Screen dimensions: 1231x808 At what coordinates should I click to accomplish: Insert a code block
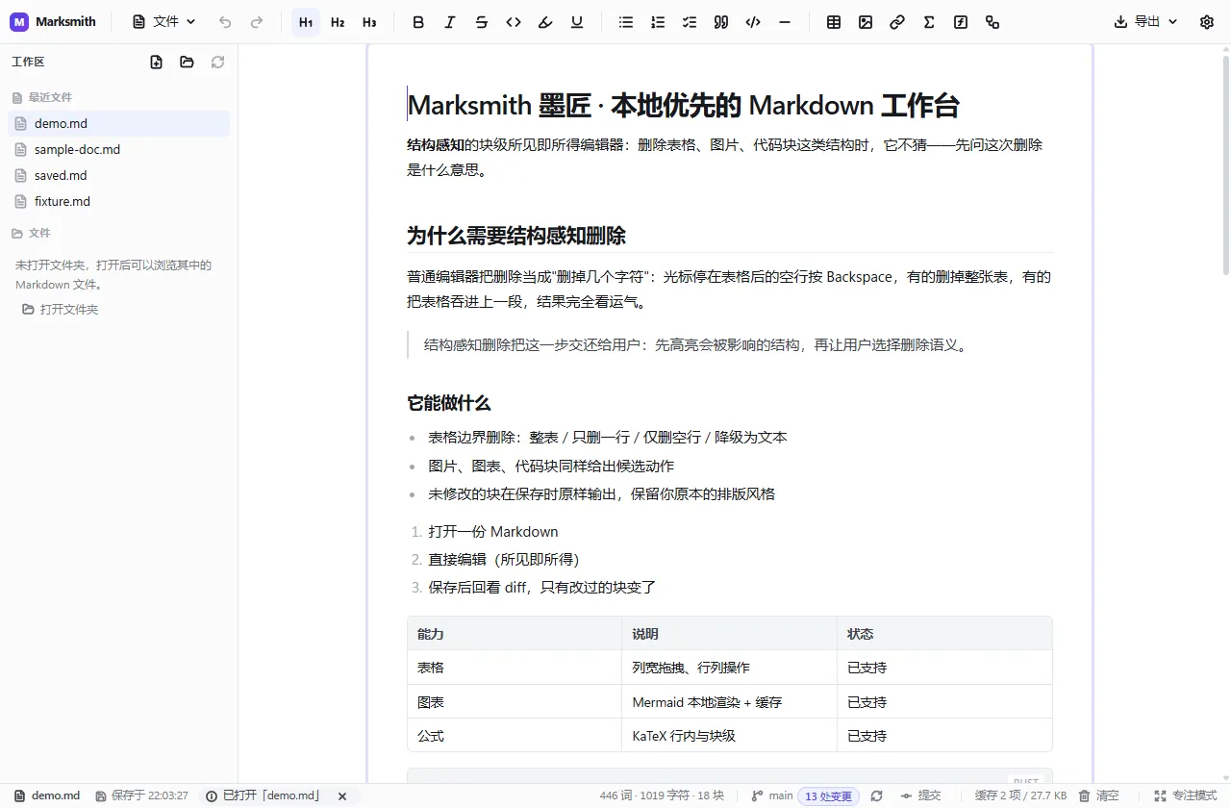pyautogui.click(x=753, y=22)
